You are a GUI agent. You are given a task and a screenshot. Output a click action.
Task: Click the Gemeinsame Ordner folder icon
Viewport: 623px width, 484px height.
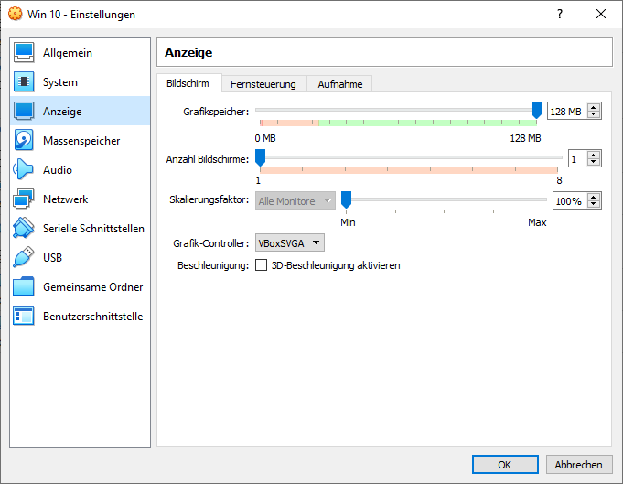tap(24, 286)
